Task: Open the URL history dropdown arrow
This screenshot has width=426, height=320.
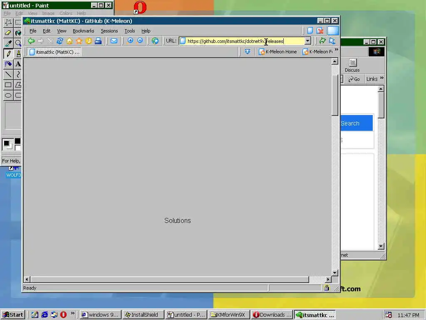Action: click(x=307, y=41)
